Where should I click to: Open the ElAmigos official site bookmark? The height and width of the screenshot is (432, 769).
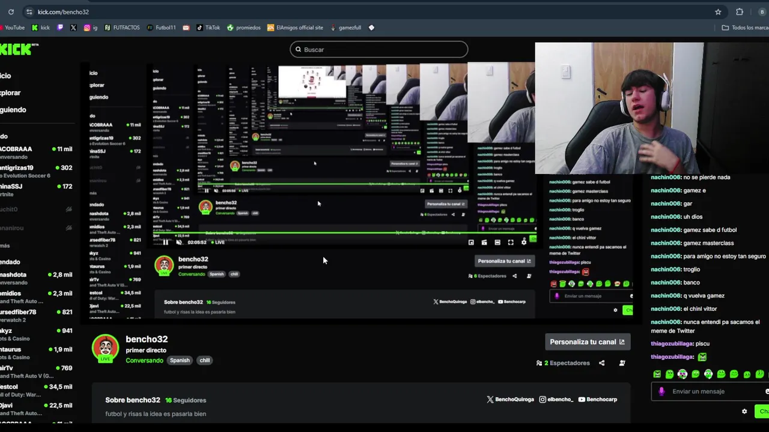(296, 28)
